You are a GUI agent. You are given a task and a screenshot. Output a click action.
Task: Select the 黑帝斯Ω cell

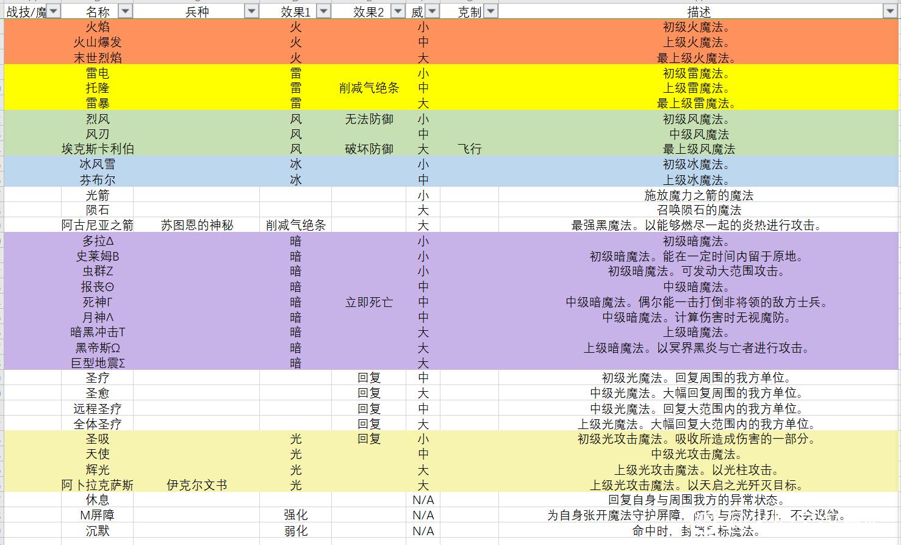pos(98,348)
